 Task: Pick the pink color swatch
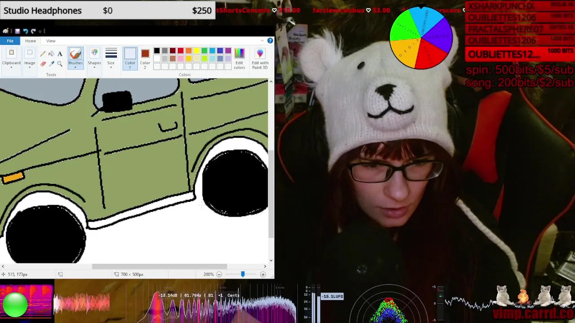click(180, 59)
